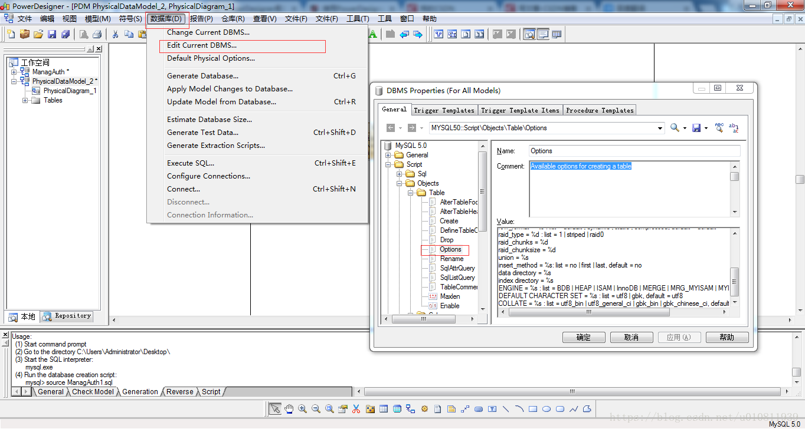Choose the Zoom In palette tool
Image resolution: width=805 pixels, height=429 pixels.
[x=303, y=408]
